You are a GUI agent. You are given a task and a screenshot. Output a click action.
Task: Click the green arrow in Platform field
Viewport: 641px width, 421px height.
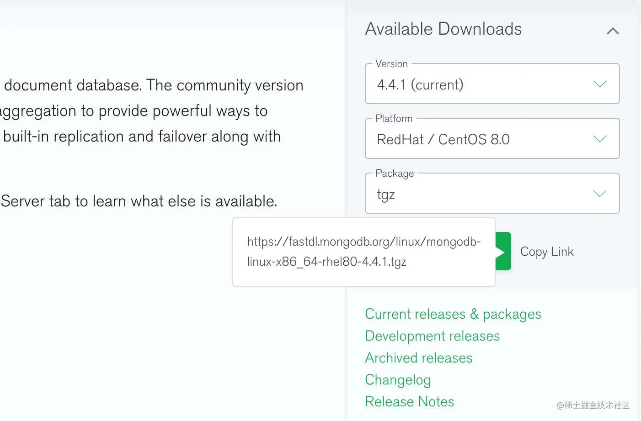[x=599, y=139]
